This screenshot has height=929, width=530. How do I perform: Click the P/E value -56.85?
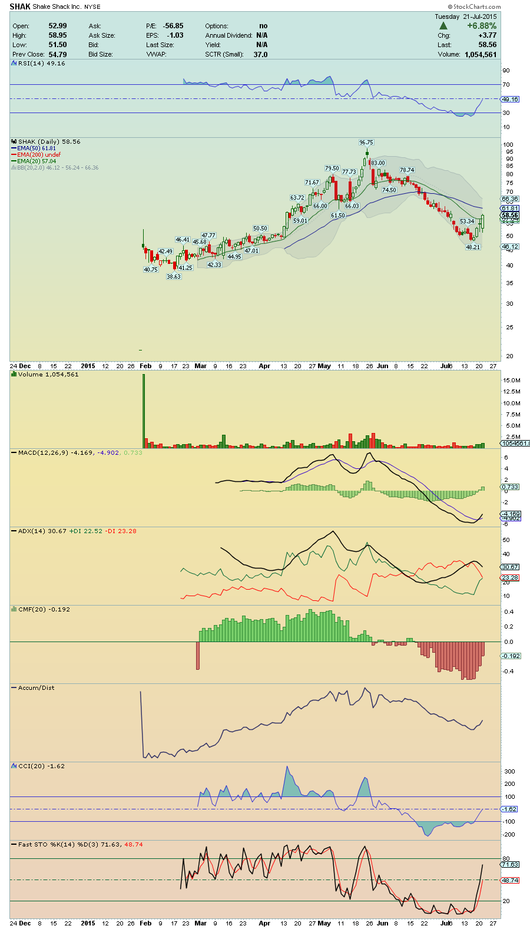tap(174, 26)
